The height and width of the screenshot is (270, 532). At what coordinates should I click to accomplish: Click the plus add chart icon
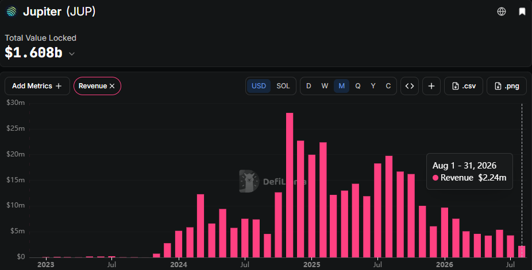pos(431,86)
